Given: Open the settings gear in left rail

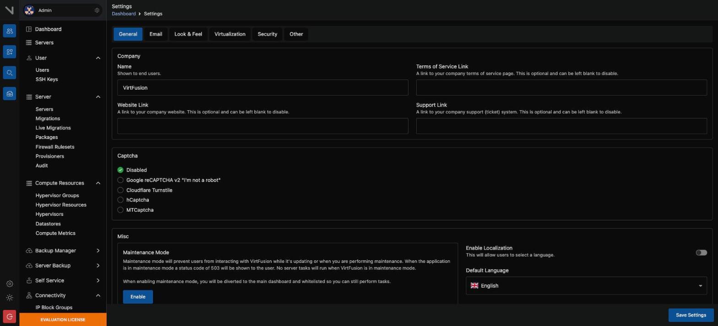Looking at the screenshot, I should pos(10,284).
